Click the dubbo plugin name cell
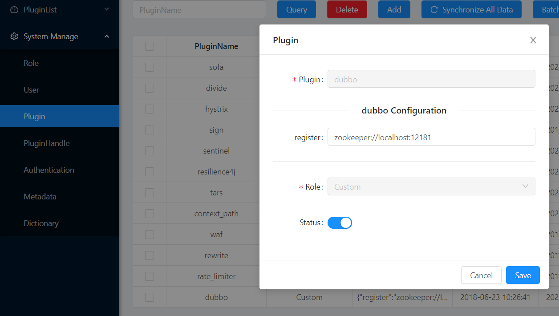 216,297
